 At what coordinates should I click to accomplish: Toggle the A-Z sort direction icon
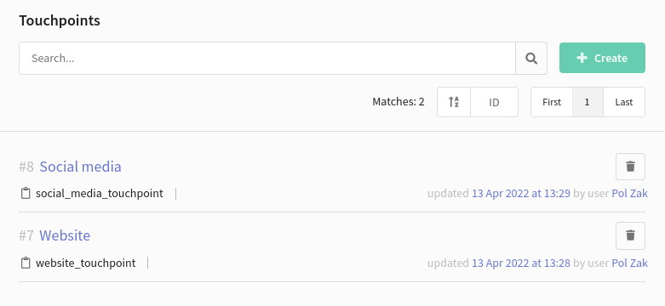tap(454, 102)
